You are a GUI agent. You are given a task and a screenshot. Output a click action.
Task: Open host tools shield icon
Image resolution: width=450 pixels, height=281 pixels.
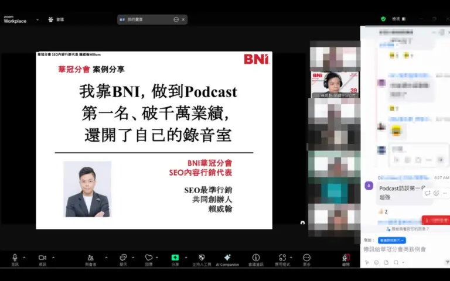click(x=202, y=258)
